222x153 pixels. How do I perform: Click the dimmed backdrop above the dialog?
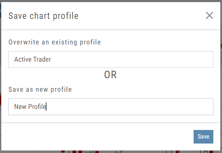pyautogui.click(x=111, y=1)
